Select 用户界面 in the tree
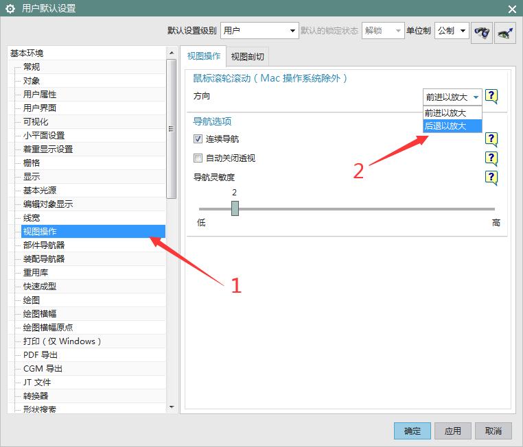This screenshot has width=523, height=447. point(40,108)
